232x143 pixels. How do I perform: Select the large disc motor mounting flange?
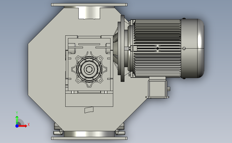click(123, 48)
